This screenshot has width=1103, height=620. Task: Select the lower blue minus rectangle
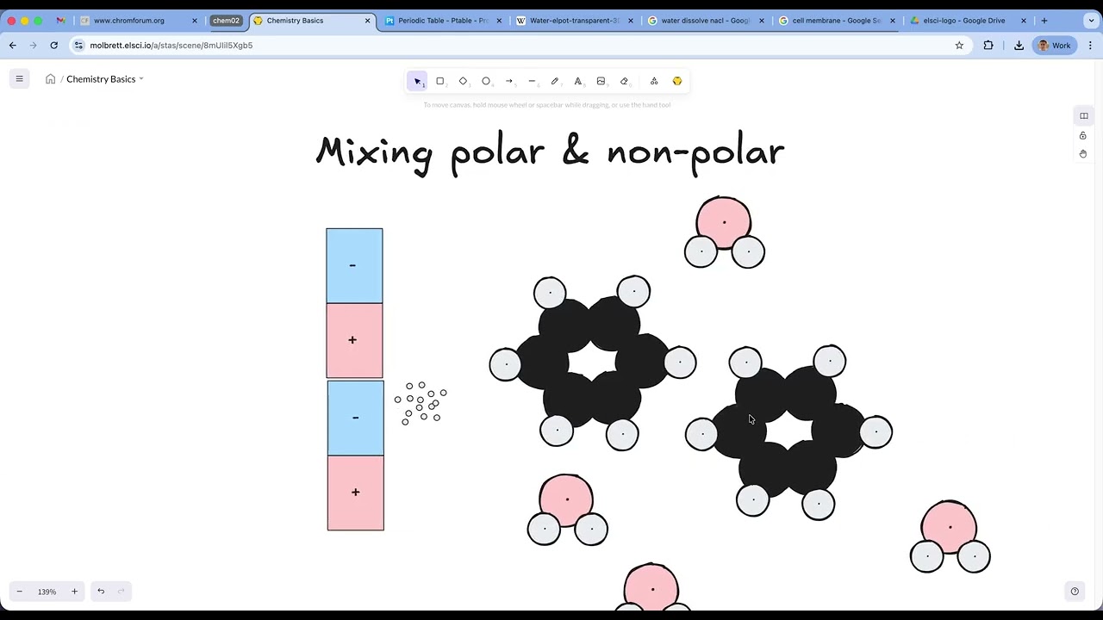355,418
